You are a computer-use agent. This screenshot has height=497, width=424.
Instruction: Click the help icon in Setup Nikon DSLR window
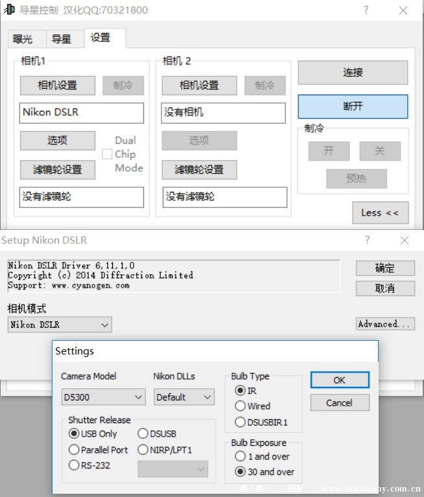[368, 240]
